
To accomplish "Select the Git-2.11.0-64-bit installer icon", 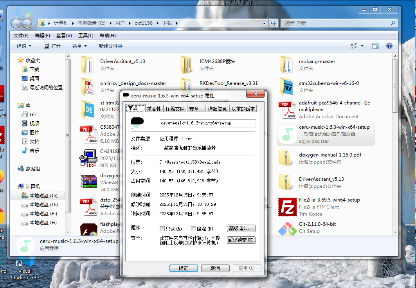I will pyautogui.click(x=287, y=228).
